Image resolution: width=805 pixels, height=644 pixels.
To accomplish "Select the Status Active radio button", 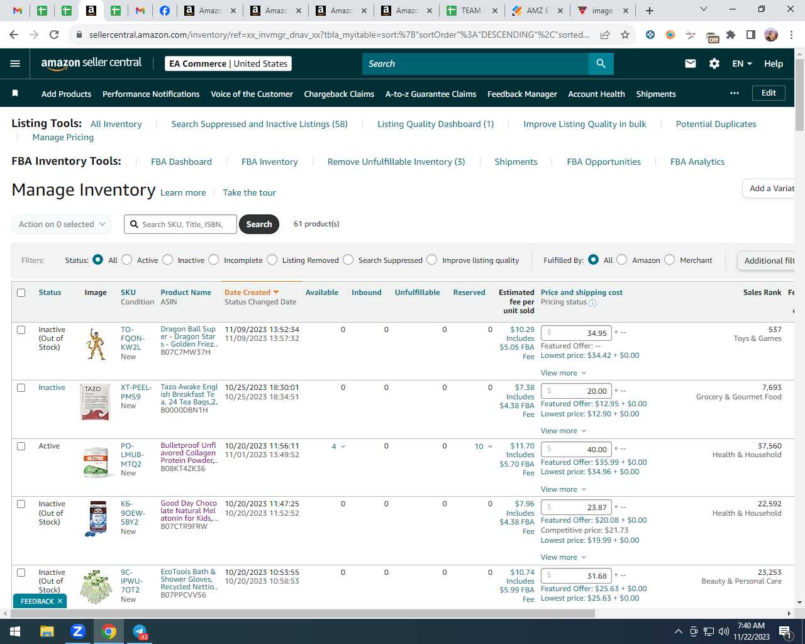I will [x=126, y=260].
